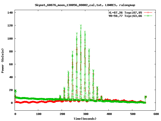
Task: Click the red XL legend line sample
Action: [x=148, y=13]
